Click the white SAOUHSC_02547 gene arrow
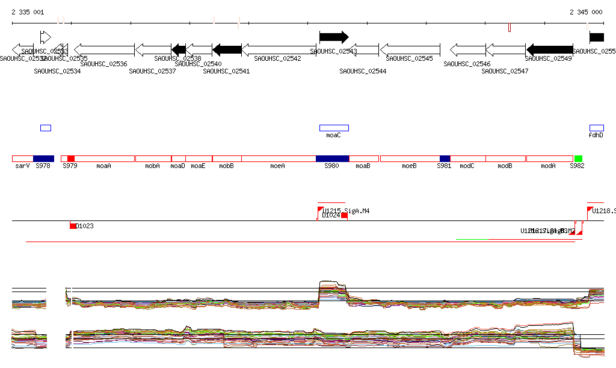 click(x=505, y=49)
